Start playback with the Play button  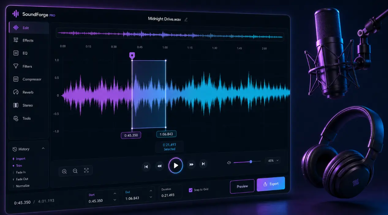click(175, 166)
